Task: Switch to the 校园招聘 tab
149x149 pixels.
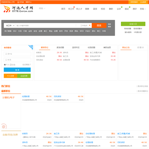Action: 91,48
